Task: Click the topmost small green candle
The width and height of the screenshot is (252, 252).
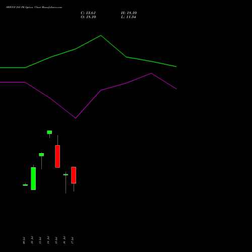Action: (49, 132)
